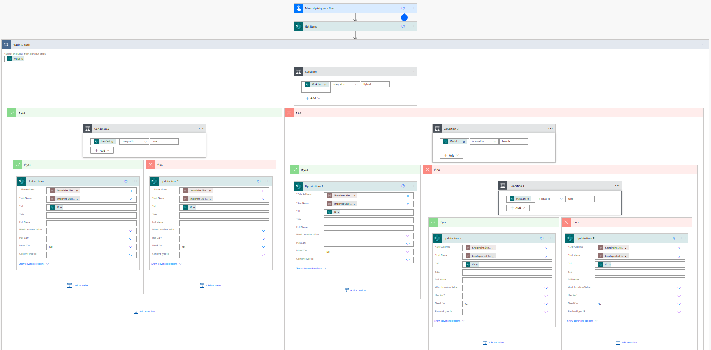
Task: Open the Apply to each ellipsis menu
Action: click(704, 44)
